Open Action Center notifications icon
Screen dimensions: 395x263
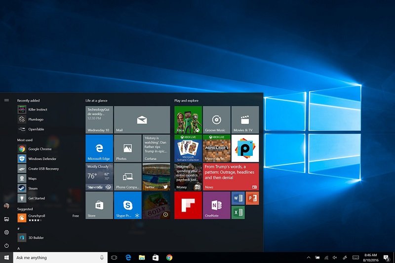tap(386, 258)
